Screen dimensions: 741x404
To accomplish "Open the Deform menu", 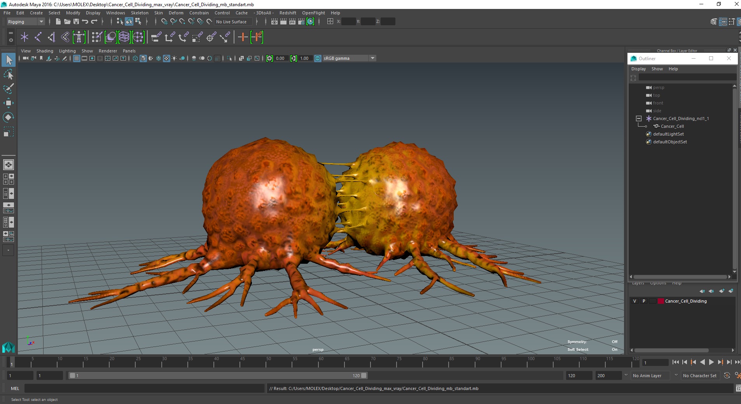I will point(176,13).
